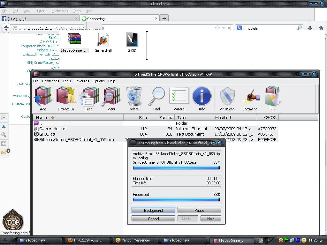Open the address bar history dropdown arrow
The height and width of the screenshot is (245, 327).
tap(224, 28)
